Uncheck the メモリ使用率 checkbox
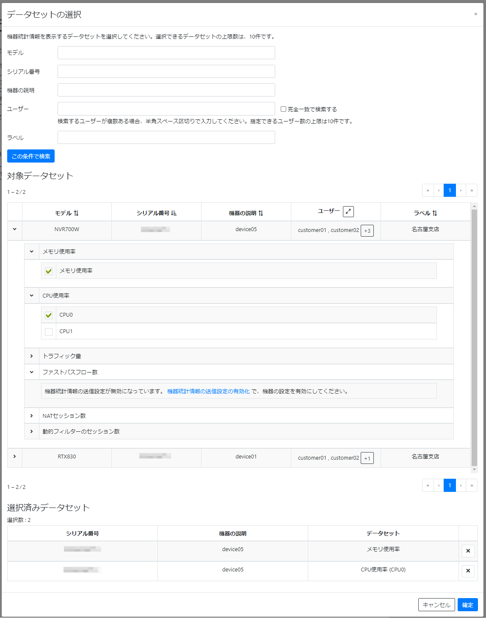The image size is (486, 618). pos(48,270)
